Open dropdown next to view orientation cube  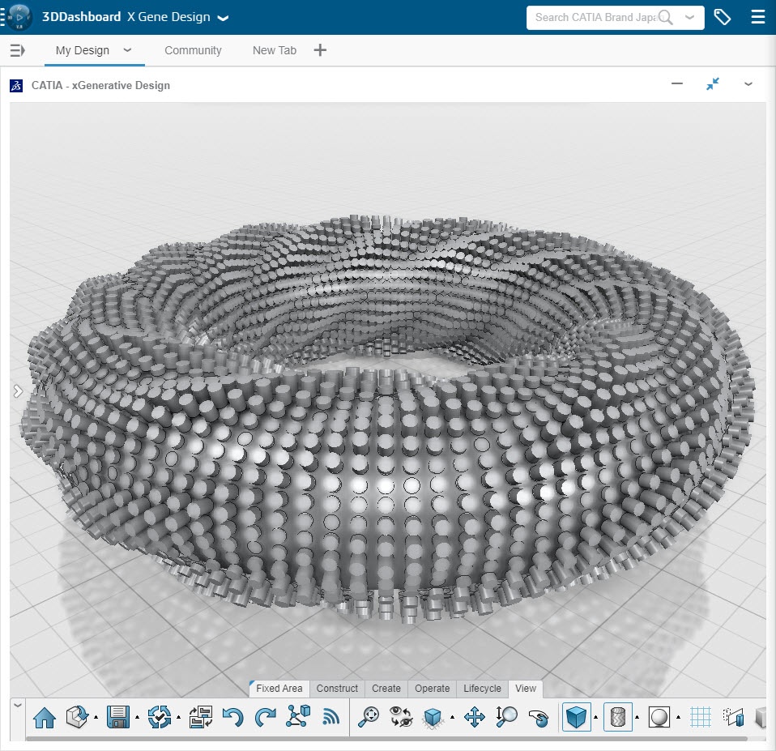click(x=452, y=717)
